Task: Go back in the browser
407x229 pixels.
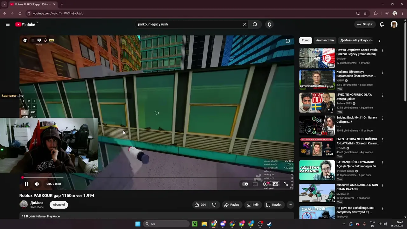Action: point(4,13)
